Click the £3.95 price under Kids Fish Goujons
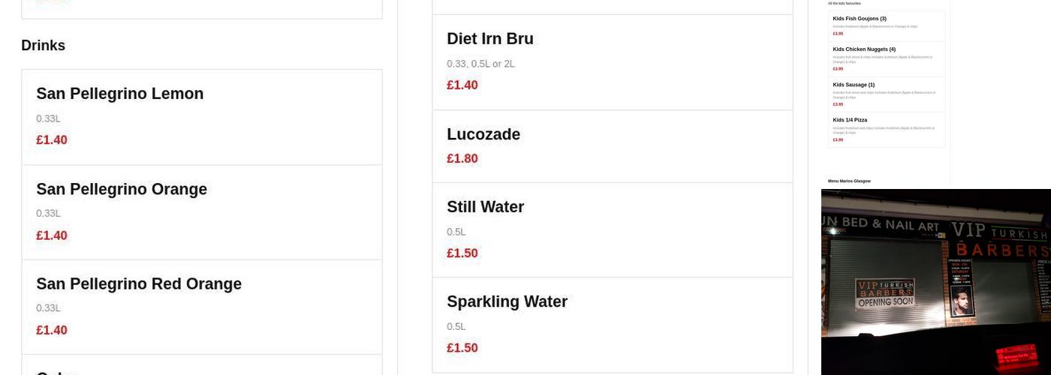 pyautogui.click(x=838, y=34)
